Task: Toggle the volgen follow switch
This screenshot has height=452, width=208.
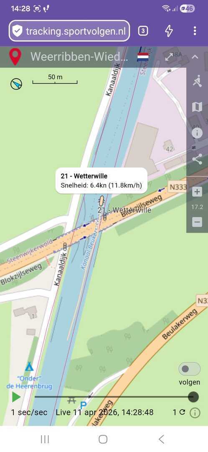Action: click(x=189, y=369)
